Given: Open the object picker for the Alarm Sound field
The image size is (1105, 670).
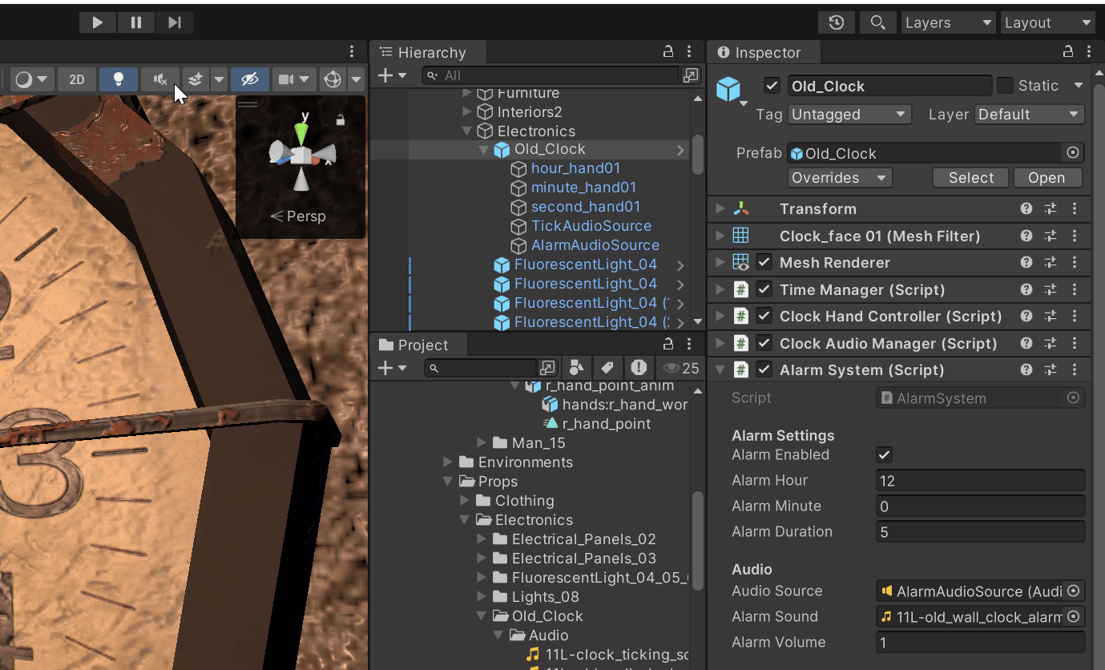Looking at the screenshot, I should pyautogui.click(x=1074, y=617).
